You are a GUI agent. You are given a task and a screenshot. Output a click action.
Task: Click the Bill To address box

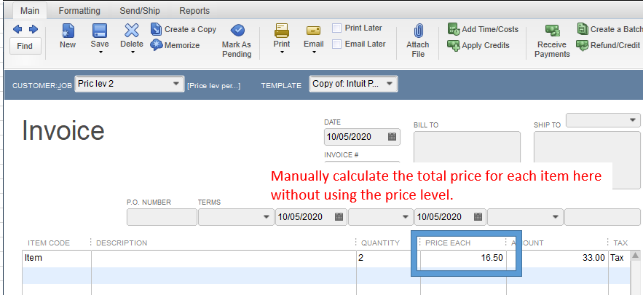(467, 147)
